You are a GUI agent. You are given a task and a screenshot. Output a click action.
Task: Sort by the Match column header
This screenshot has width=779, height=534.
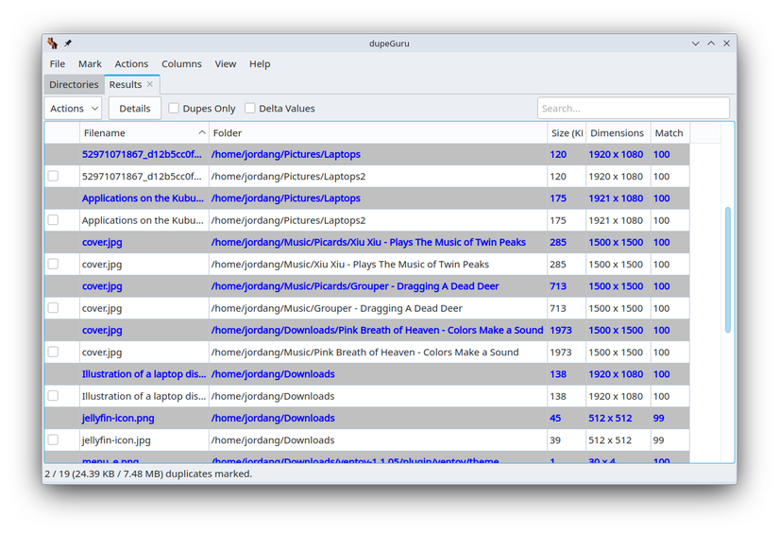[x=669, y=132]
